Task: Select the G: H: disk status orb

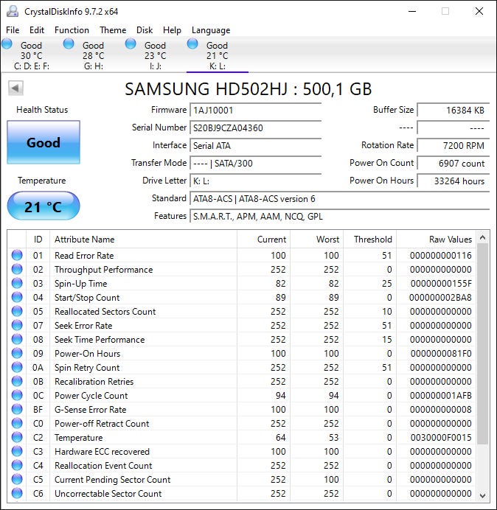Action: click(x=69, y=44)
